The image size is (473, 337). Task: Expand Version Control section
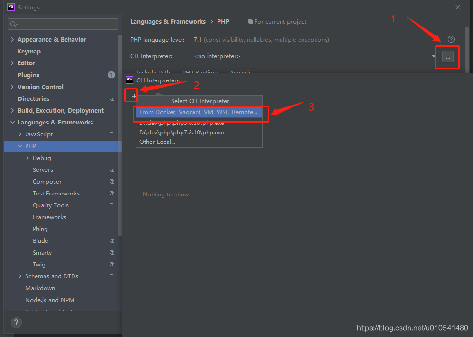click(x=12, y=87)
